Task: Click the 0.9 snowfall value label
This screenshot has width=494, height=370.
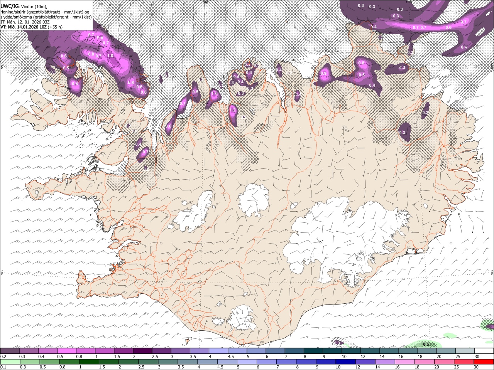Action: coord(323,73)
